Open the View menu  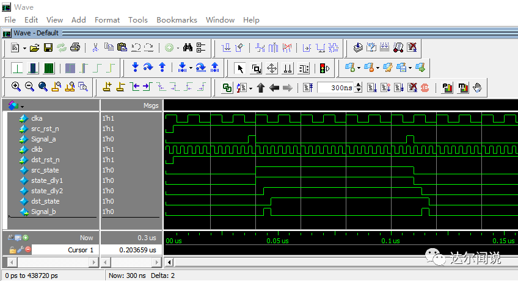(x=54, y=20)
